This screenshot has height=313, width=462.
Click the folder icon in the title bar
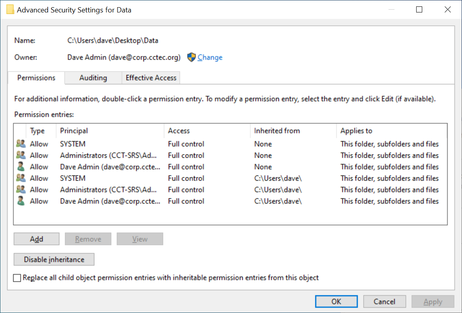(10, 10)
